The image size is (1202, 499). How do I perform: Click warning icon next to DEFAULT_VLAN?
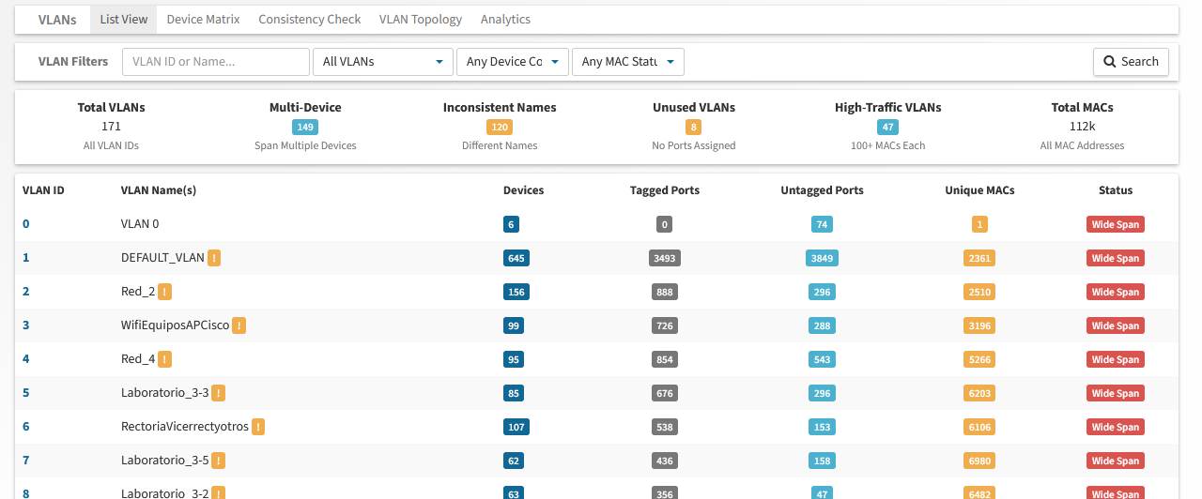pyautogui.click(x=214, y=258)
